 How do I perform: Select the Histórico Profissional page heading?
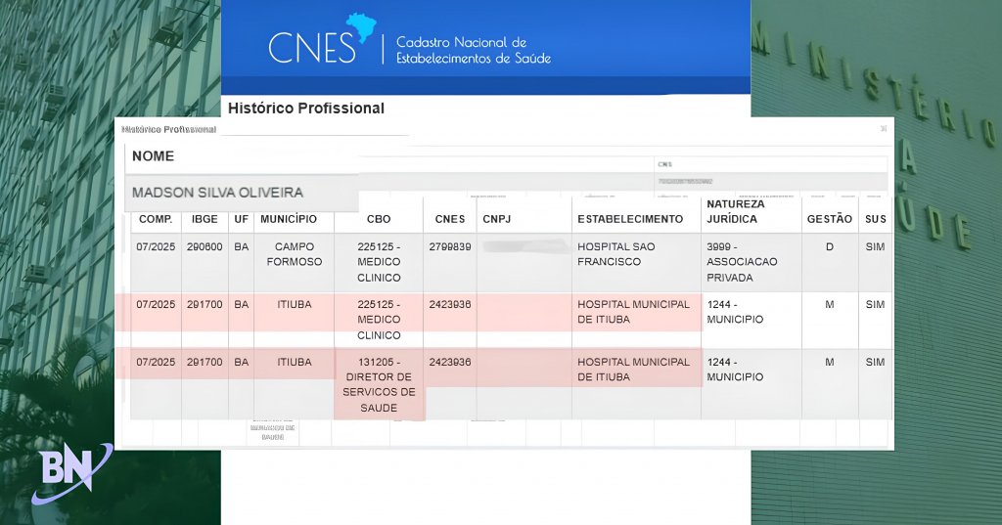tap(306, 109)
